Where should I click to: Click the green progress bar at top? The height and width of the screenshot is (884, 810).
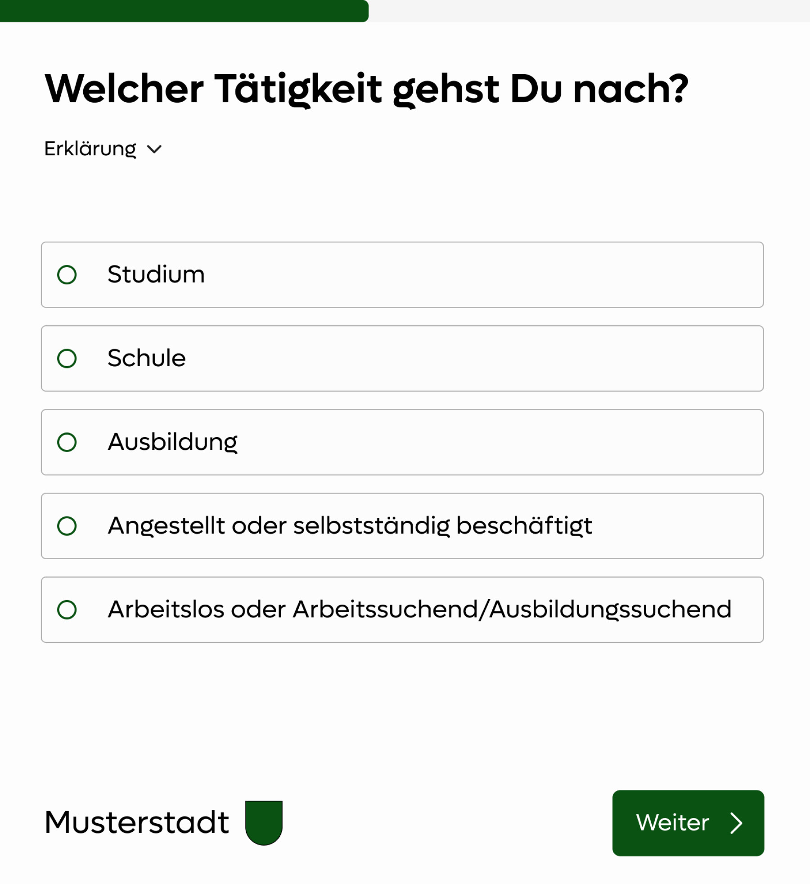(180, 10)
